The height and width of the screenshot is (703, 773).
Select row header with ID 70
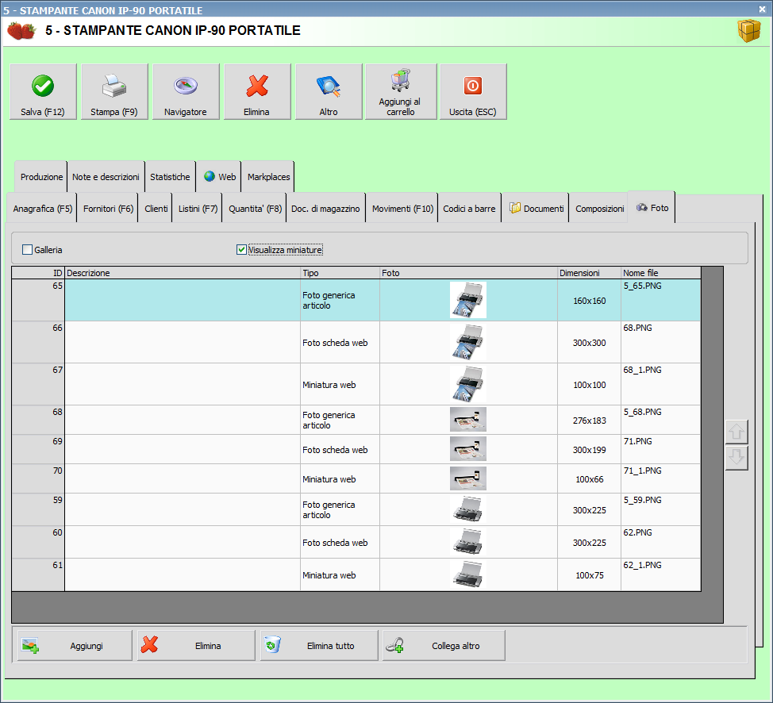pyautogui.click(x=38, y=478)
